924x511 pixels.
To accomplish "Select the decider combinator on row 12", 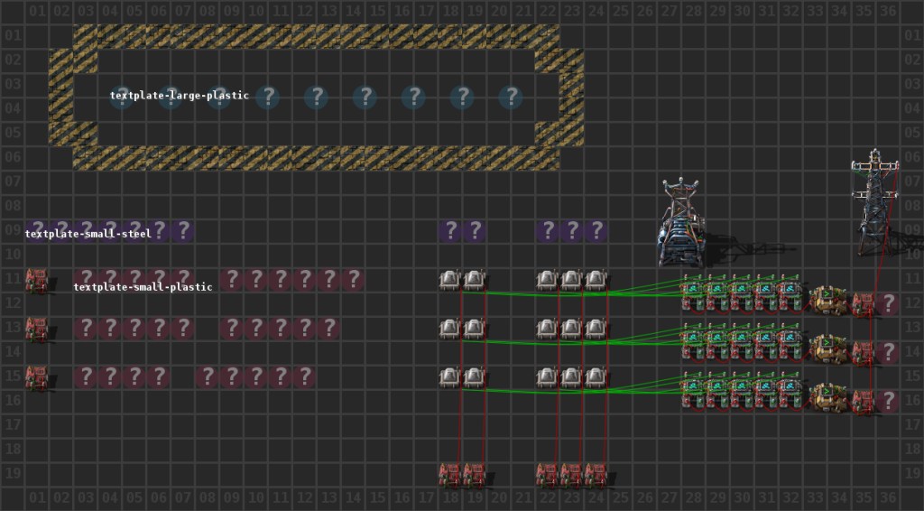I will [x=828, y=301].
